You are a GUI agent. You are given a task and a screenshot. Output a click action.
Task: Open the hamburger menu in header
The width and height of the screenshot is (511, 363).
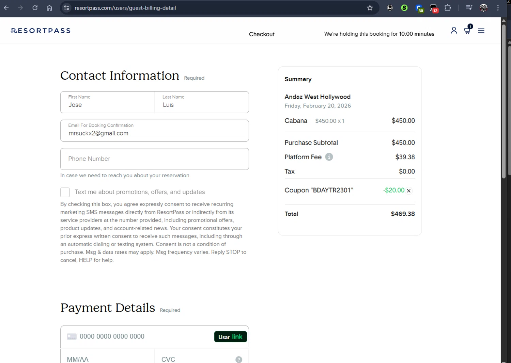pyautogui.click(x=481, y=31)
